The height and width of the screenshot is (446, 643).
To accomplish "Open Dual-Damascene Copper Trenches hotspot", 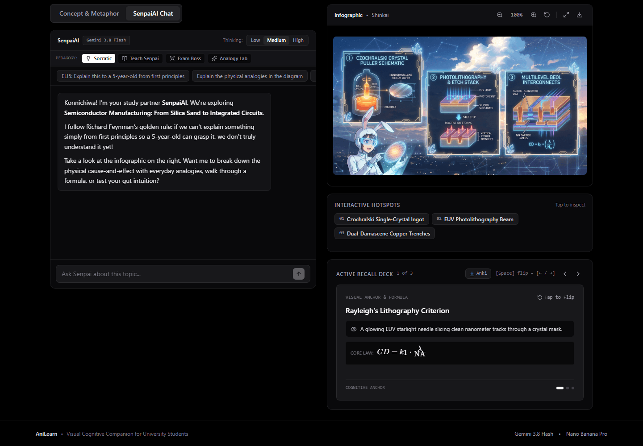I will click(384, 233).
